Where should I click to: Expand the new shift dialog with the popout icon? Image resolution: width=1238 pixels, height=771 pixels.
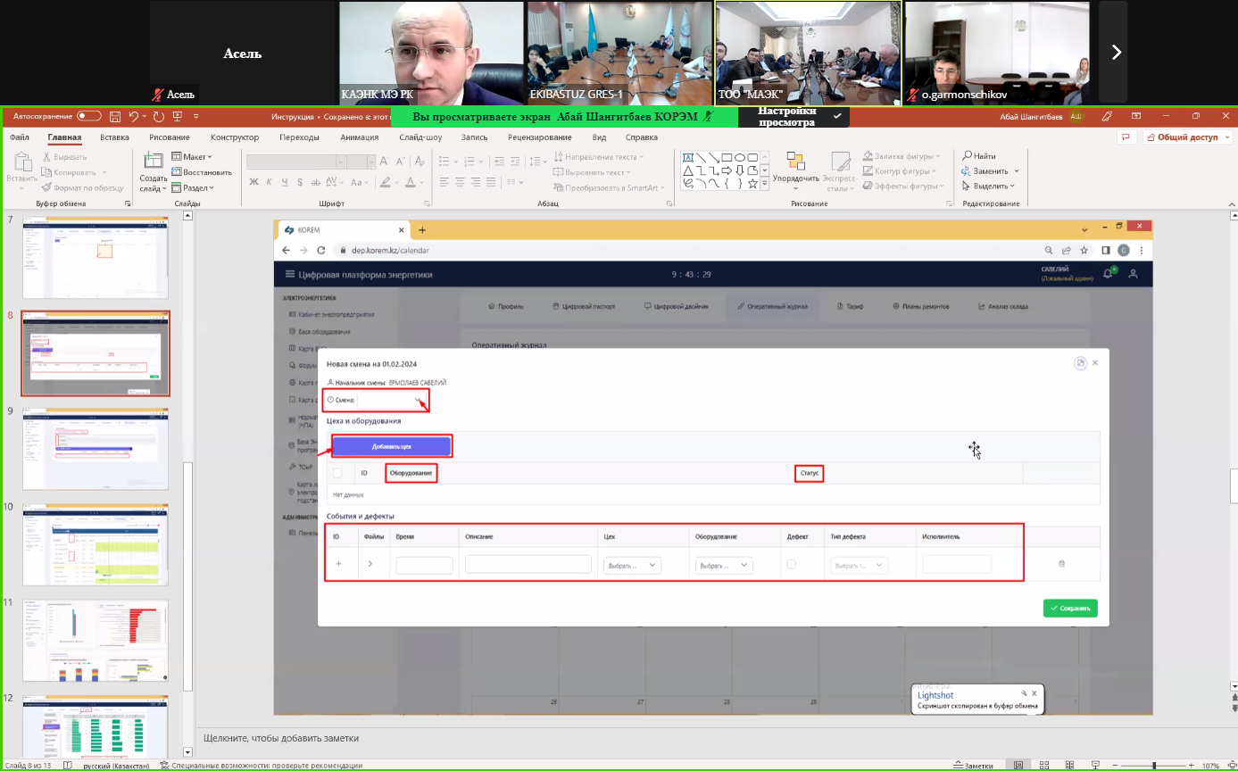[x=1081, y=363]
